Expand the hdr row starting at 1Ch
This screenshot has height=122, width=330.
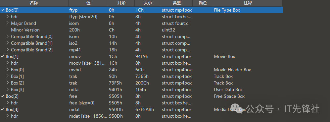click(x=8, y=63)
